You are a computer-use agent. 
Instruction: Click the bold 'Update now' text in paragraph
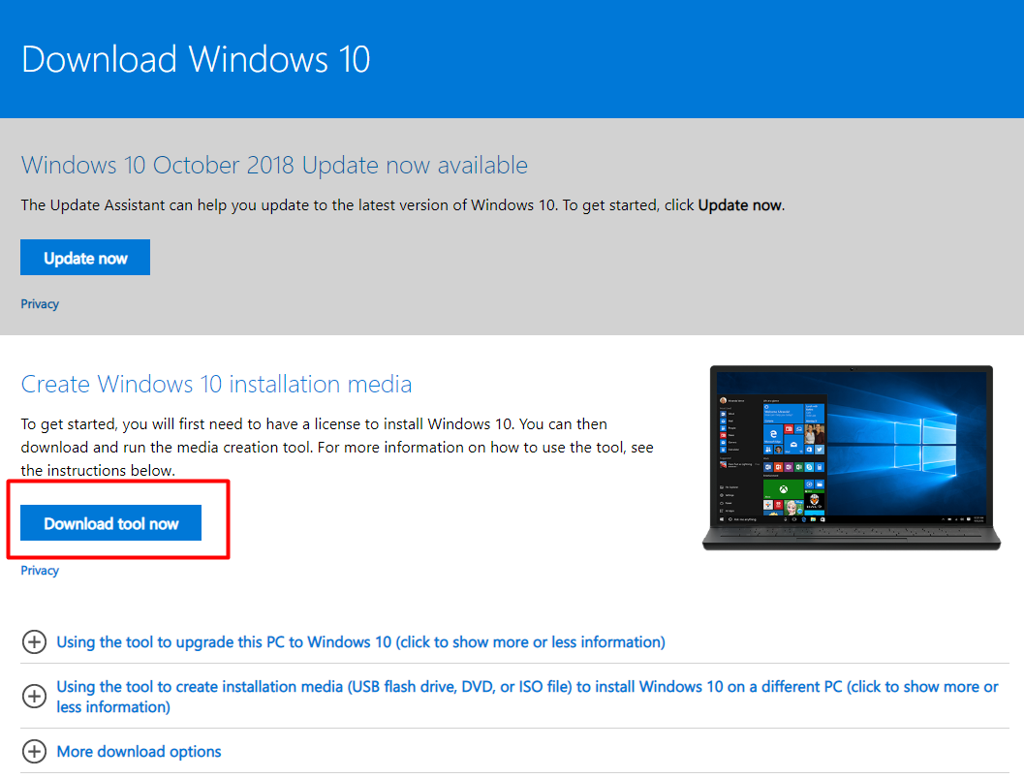pos(740,205)
